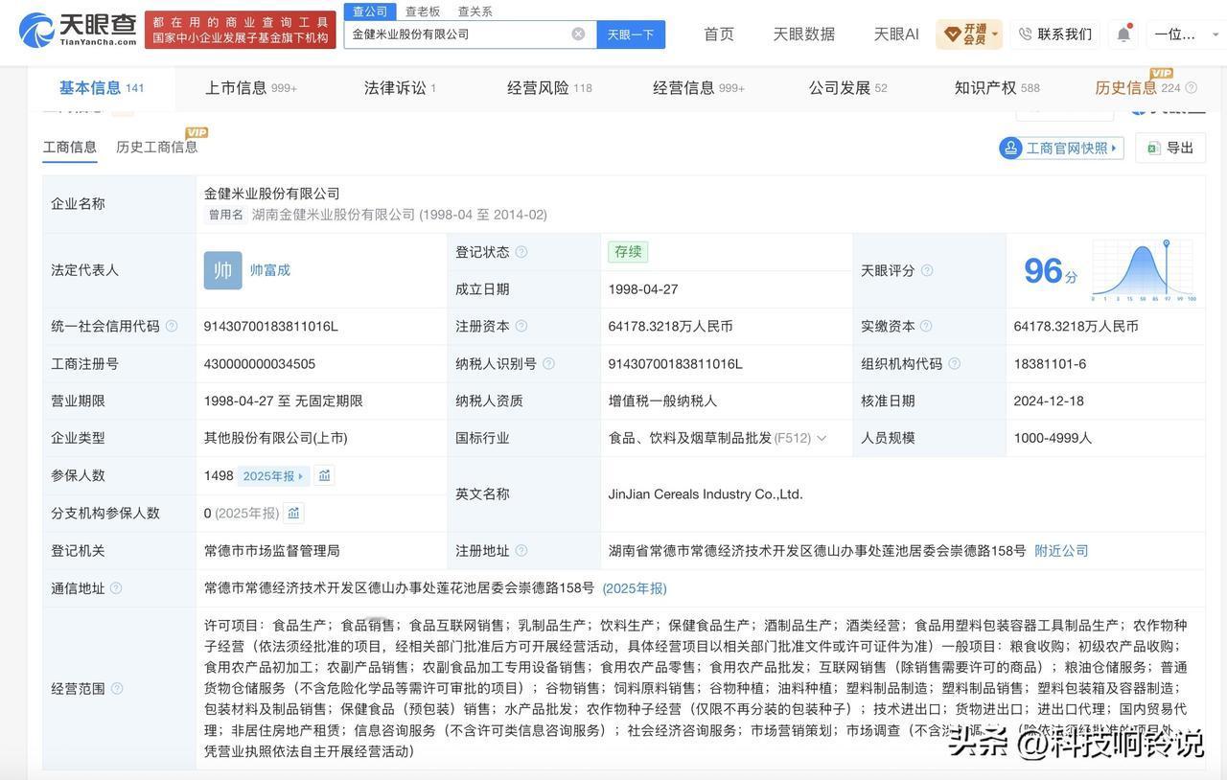Click the help icon next to 组织机构代码
The height and width of the screenshot is (780, 1227).
tap(954, 364)
